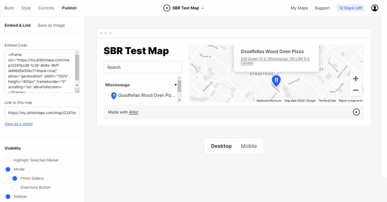Image resolution: width=387 pixels, height=202 pixels.
Task: Zoom in the map with plus button
Action: point(356,79)
